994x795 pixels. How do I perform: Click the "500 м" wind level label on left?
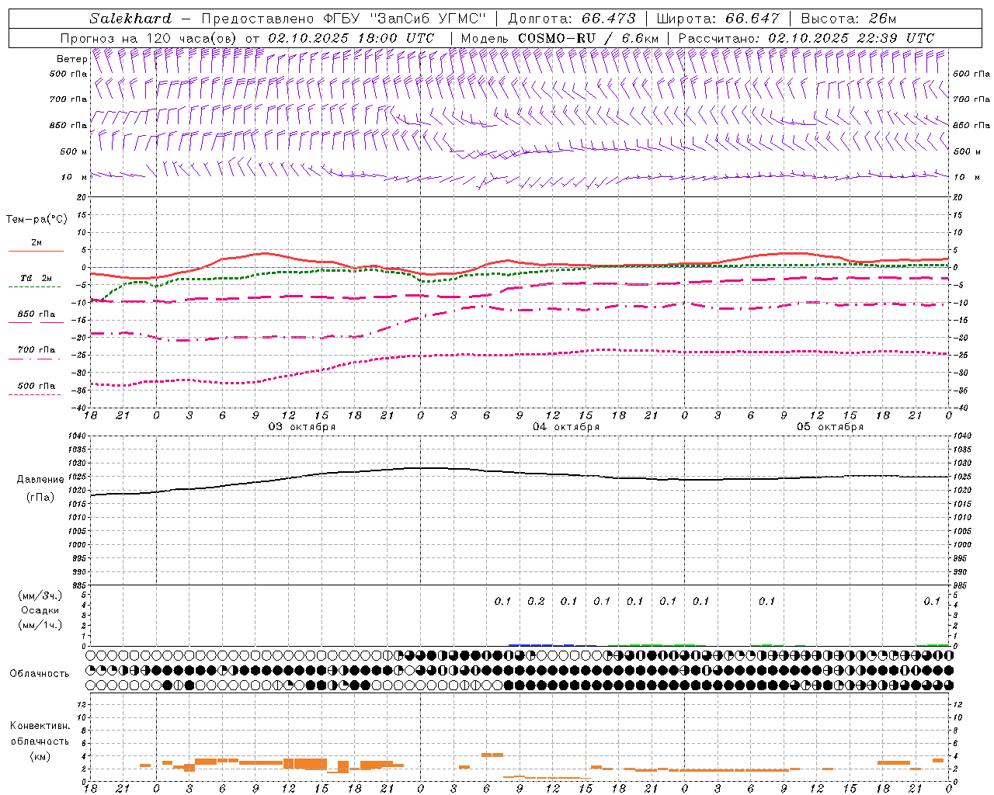(73, 151)
